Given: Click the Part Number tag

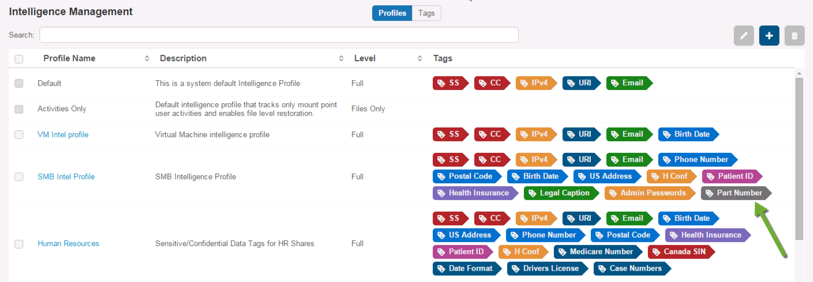Looking at the screenshot, I should [x=735, y=193].
